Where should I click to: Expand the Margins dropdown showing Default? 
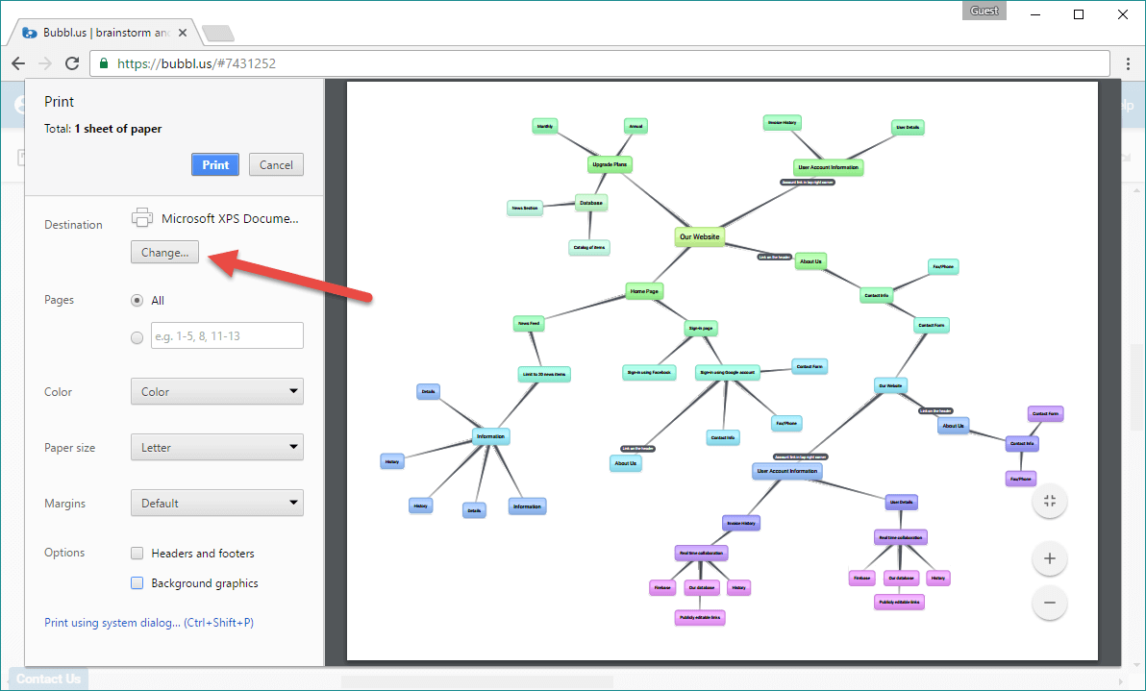217,503
